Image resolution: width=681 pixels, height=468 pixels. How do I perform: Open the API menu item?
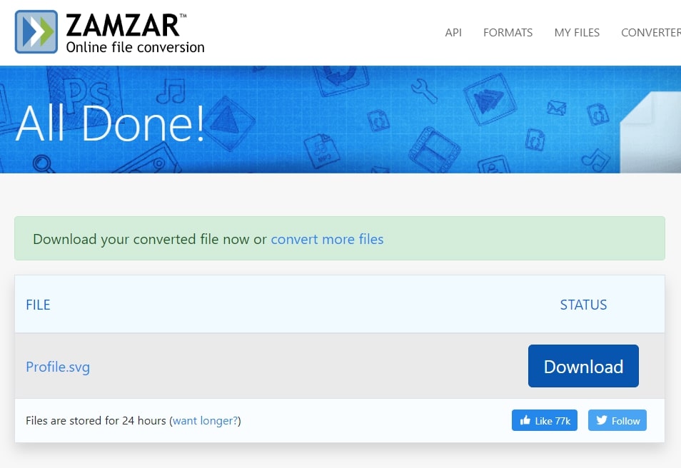point(453,33)
